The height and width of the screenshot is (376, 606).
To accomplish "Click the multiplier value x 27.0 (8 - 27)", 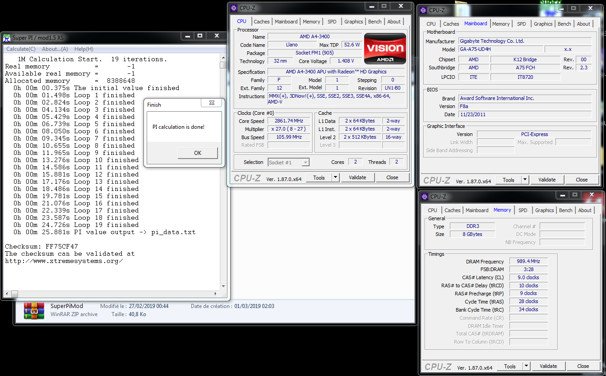I will click(x=289, y=129).
